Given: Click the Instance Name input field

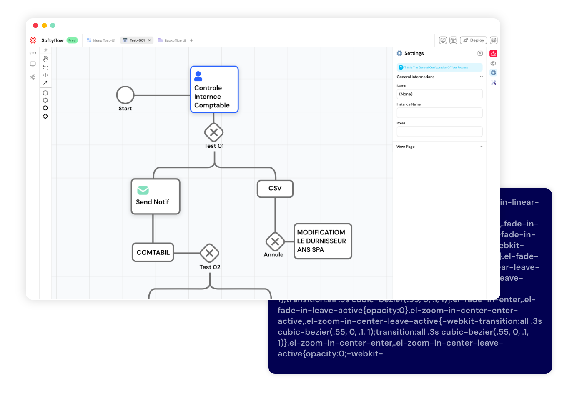Looking at the screenshot, I should tap(439, 113).
